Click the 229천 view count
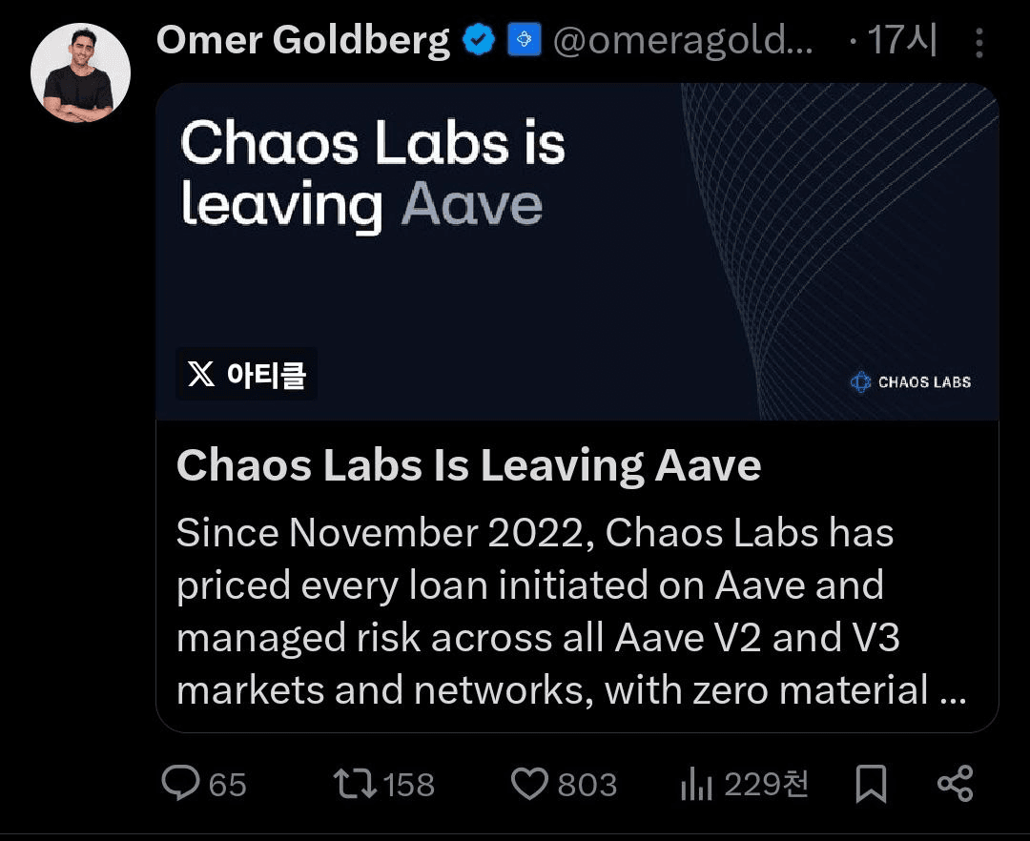1030x841 pixels. tap(766, 784)
